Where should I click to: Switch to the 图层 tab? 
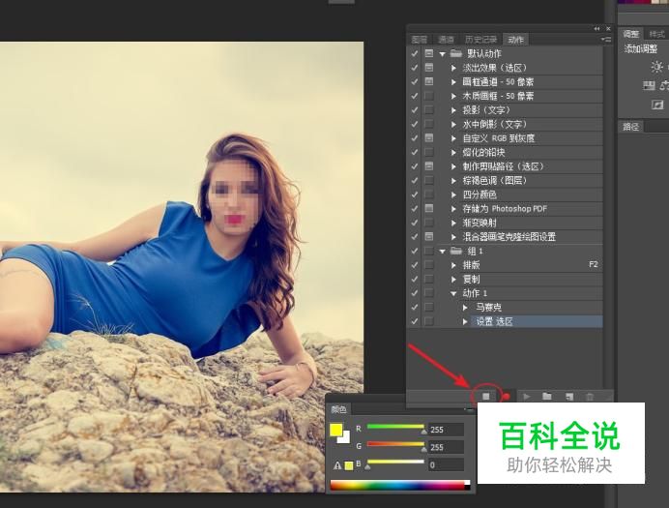pos(420,40)
